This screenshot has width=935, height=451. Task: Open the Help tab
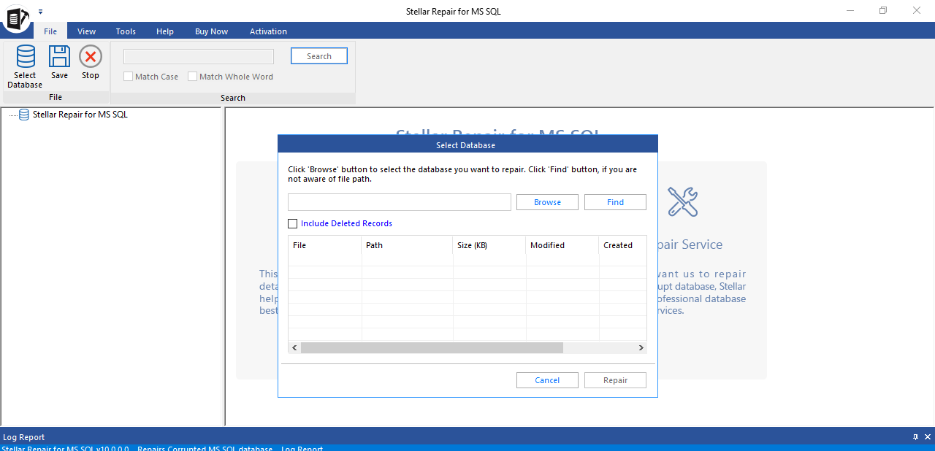pyautogui.click(x=165, y=31)
